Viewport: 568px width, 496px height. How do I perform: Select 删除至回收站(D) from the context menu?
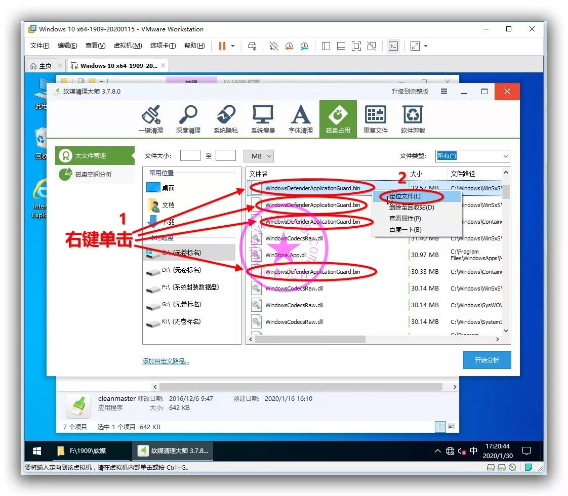[x=411, y=208]
